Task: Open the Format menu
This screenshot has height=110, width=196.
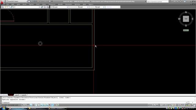Action: pos(31,4)
